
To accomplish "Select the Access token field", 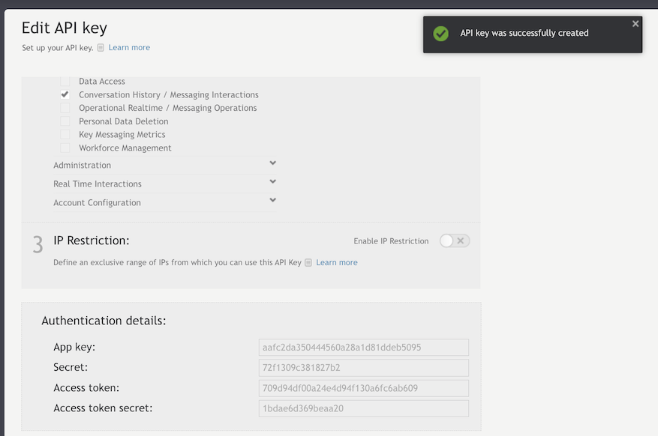I will [364, 388].
